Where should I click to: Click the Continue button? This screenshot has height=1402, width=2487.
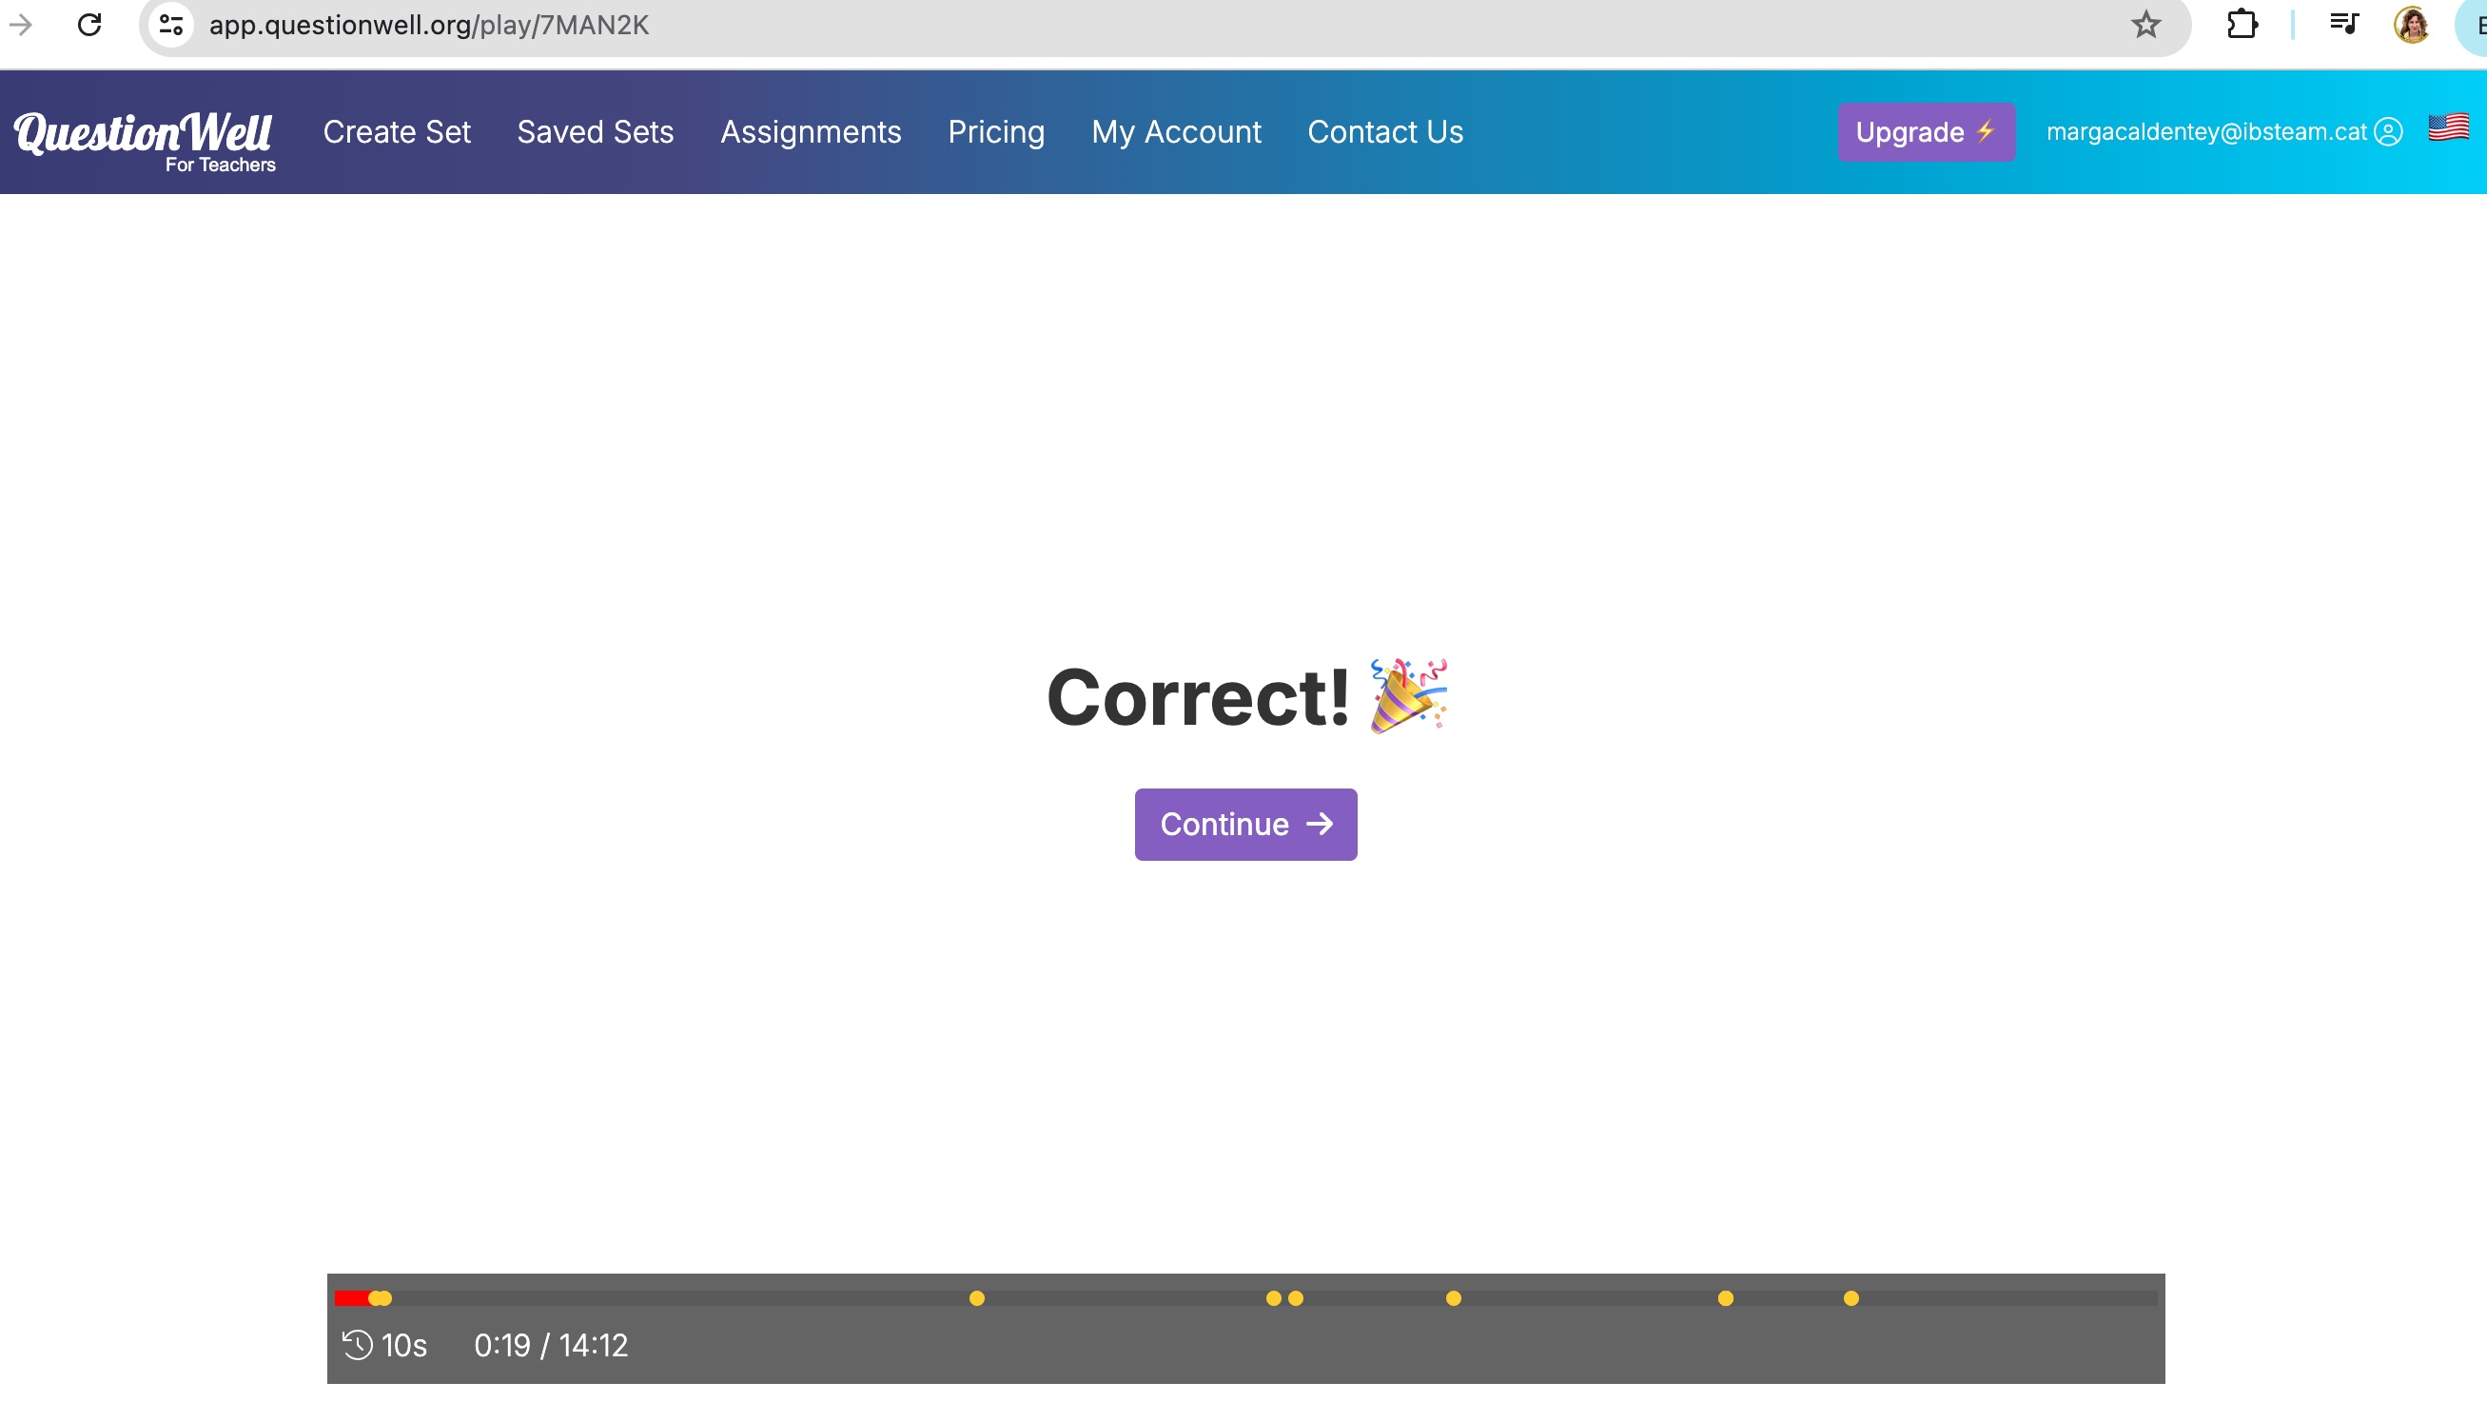(1244, 824)
